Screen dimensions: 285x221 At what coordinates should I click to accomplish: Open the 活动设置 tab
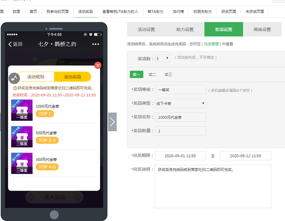click(x=146, y=29)
